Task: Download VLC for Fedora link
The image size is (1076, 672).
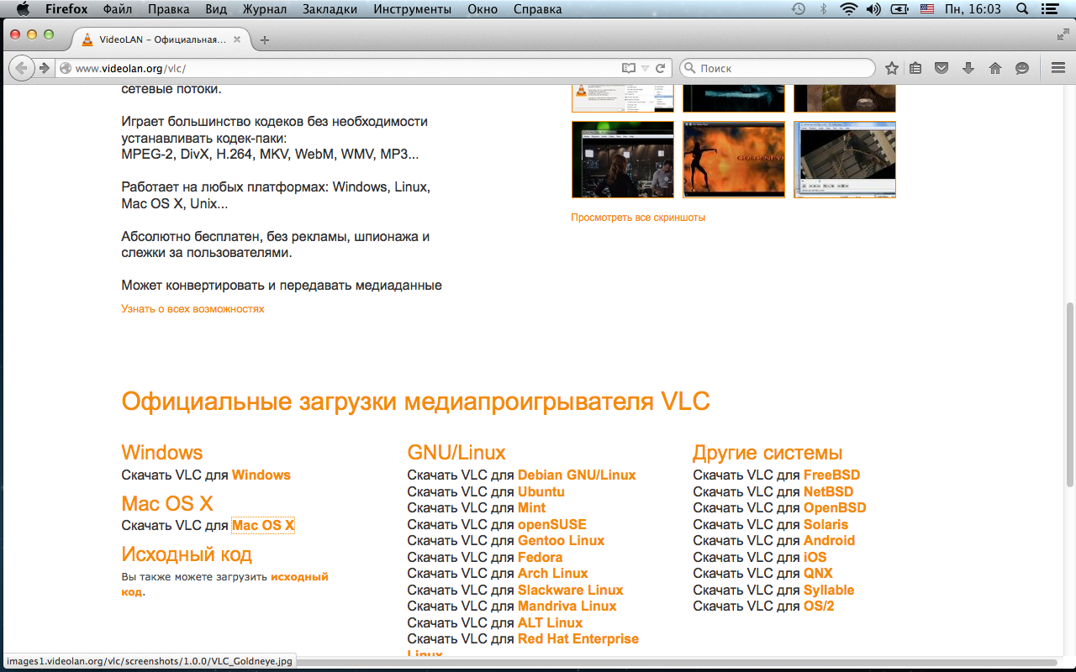Action: pyautogui.click(x=540, y=558)
